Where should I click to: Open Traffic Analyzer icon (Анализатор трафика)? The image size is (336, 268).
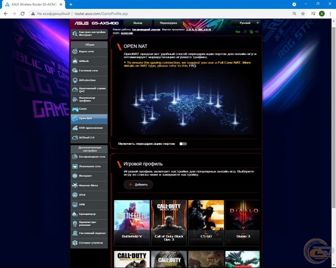coord(75,99)
